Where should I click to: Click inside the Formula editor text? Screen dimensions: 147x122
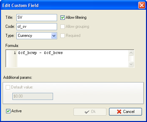73,58
